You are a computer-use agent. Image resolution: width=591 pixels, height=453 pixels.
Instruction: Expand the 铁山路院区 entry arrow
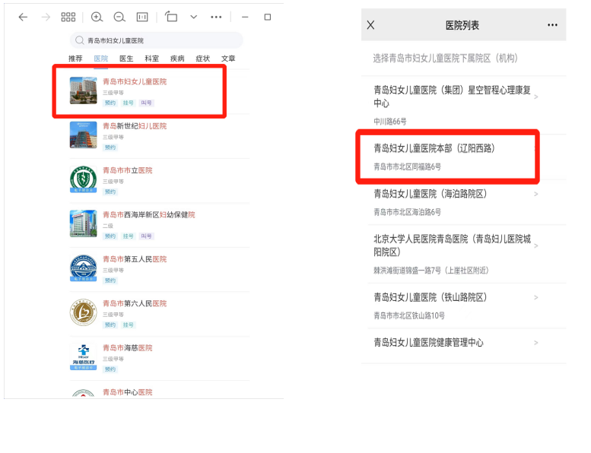(536, 297)
